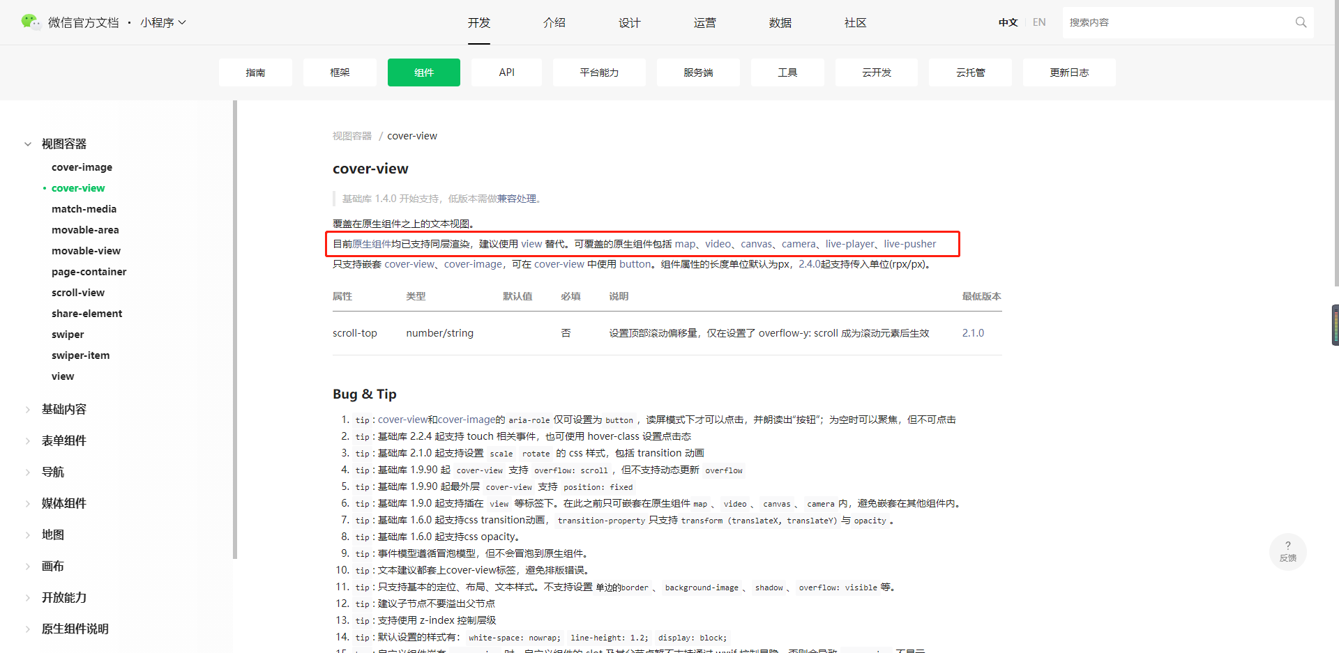Open the 小程序 dropdown in header
Viewport: 1339px width, 653px height.
pos(162,22)
